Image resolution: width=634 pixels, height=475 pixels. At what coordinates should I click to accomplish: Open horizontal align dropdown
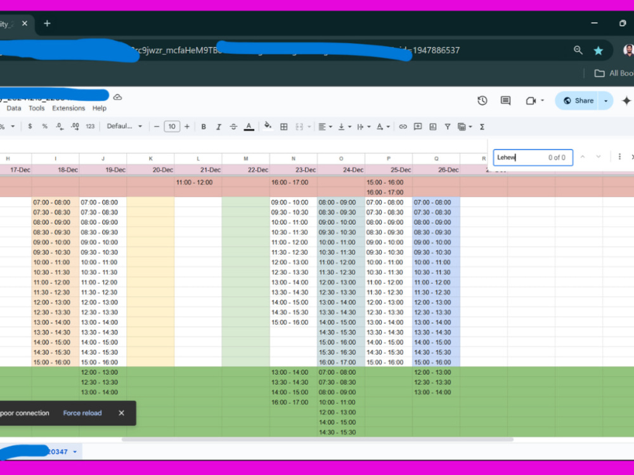(325, 127)
